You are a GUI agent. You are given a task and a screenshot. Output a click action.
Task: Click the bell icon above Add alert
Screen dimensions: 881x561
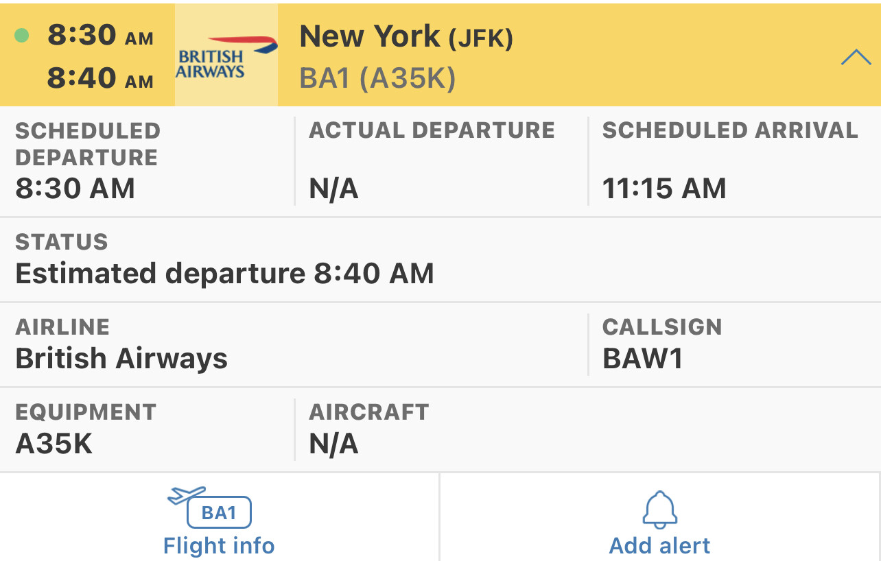pos(660,510)
